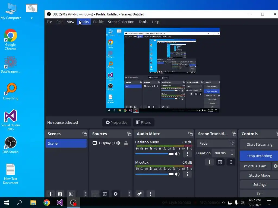
Task: Open the Fade transition dropdown
Action: (216, 143)
